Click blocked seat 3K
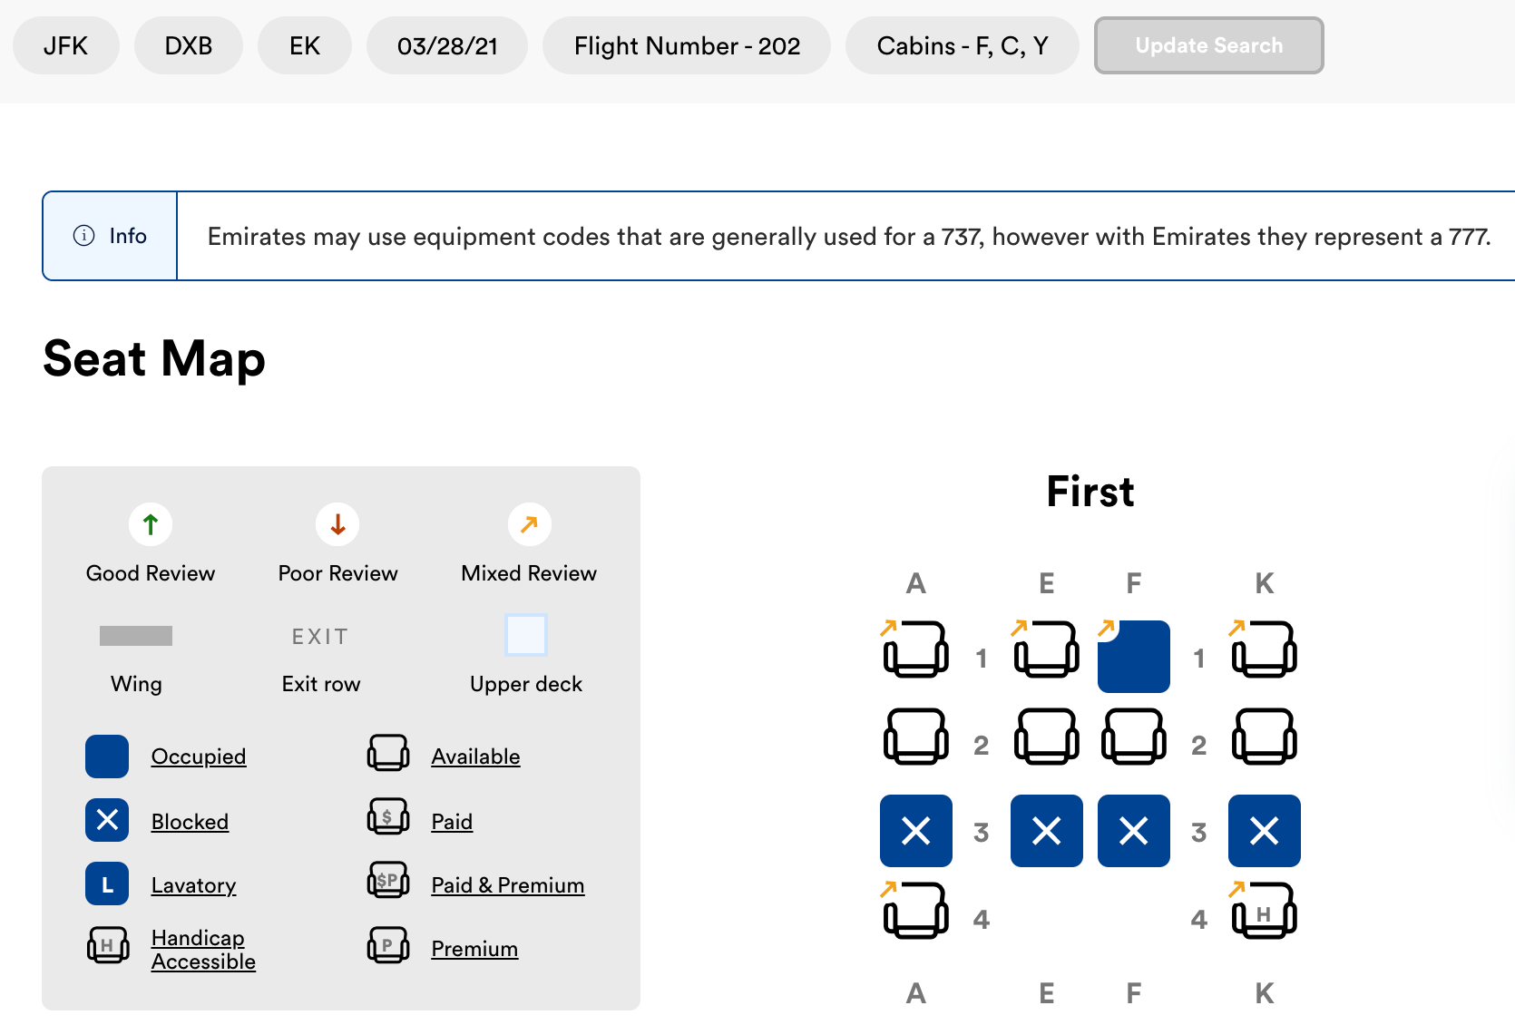 coord(1264,831)
